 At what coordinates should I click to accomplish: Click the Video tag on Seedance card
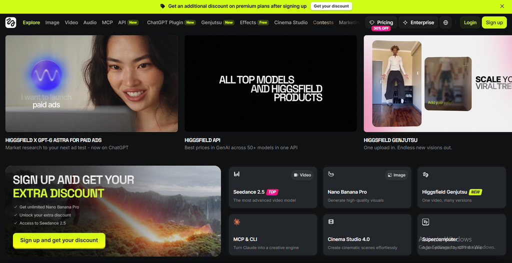pyautogui.click(x=302, y=175)
